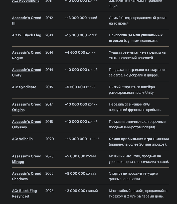Follow the Assassin's Creed Odyssey link
177x204 pixels.
click(x=27, y=124)
